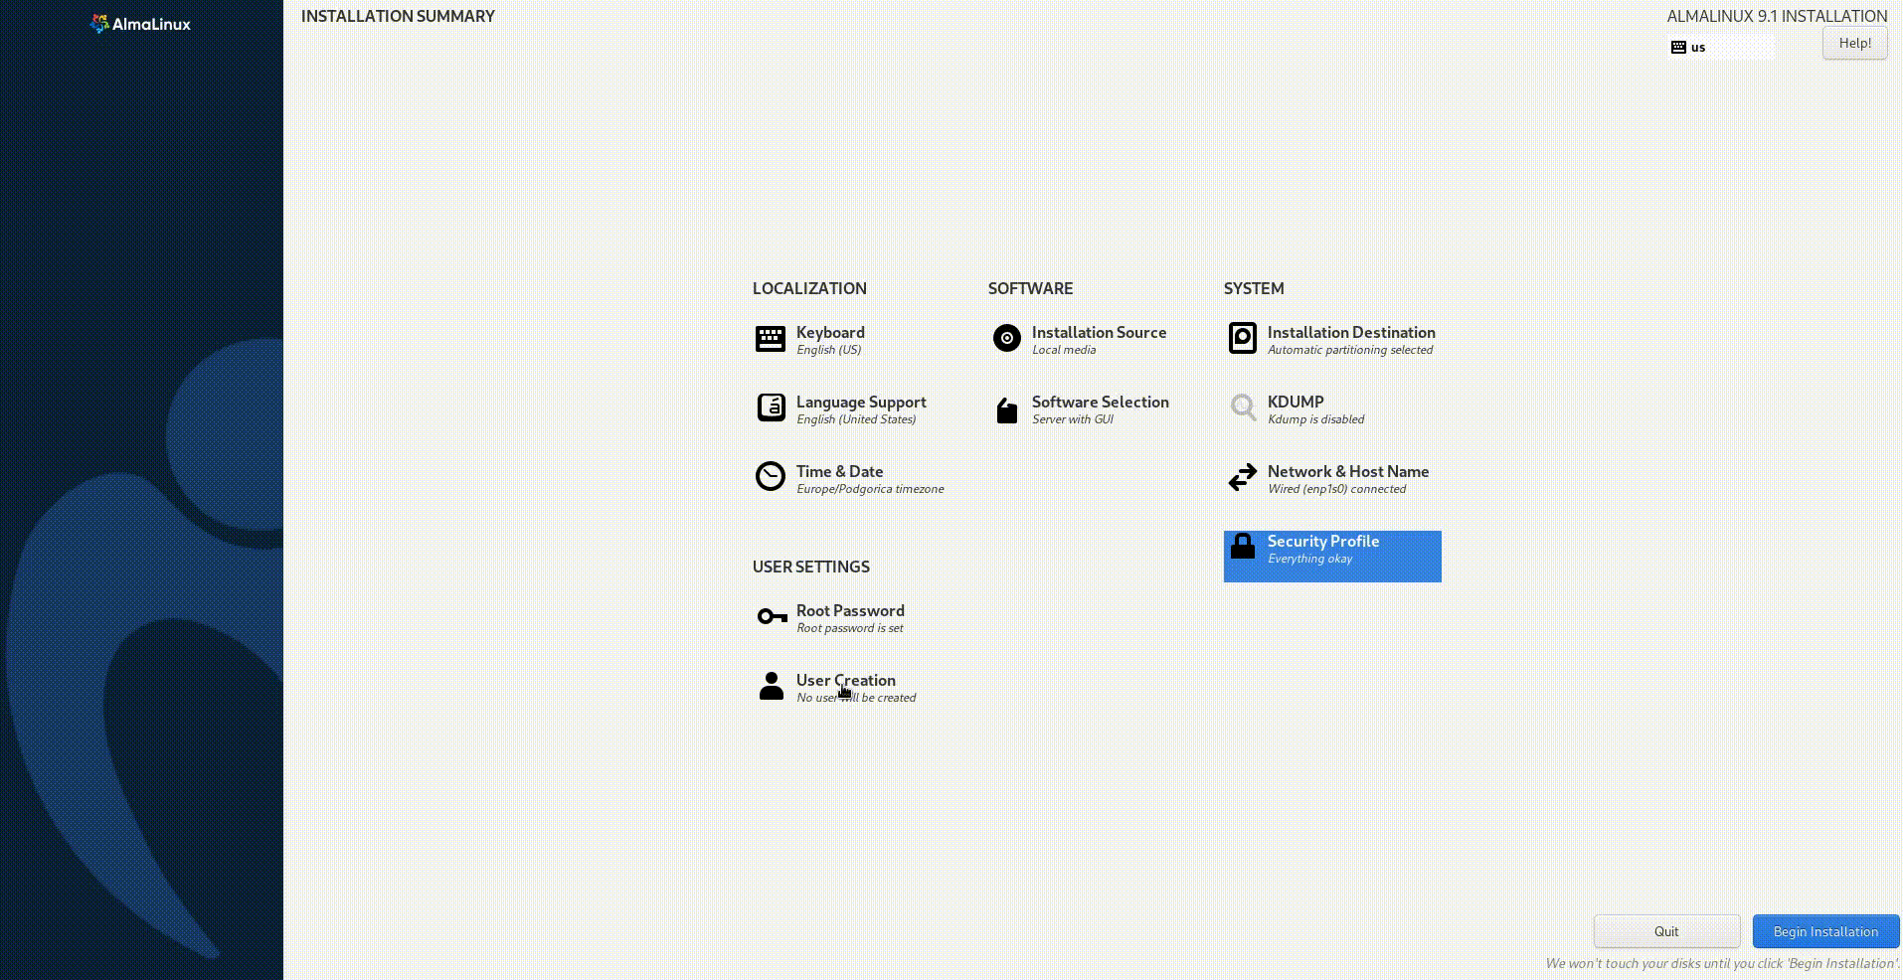Screen dimensions: 1903x980
Task: Click the Network & Host Name arrows icon
Action: point(1242,478)
